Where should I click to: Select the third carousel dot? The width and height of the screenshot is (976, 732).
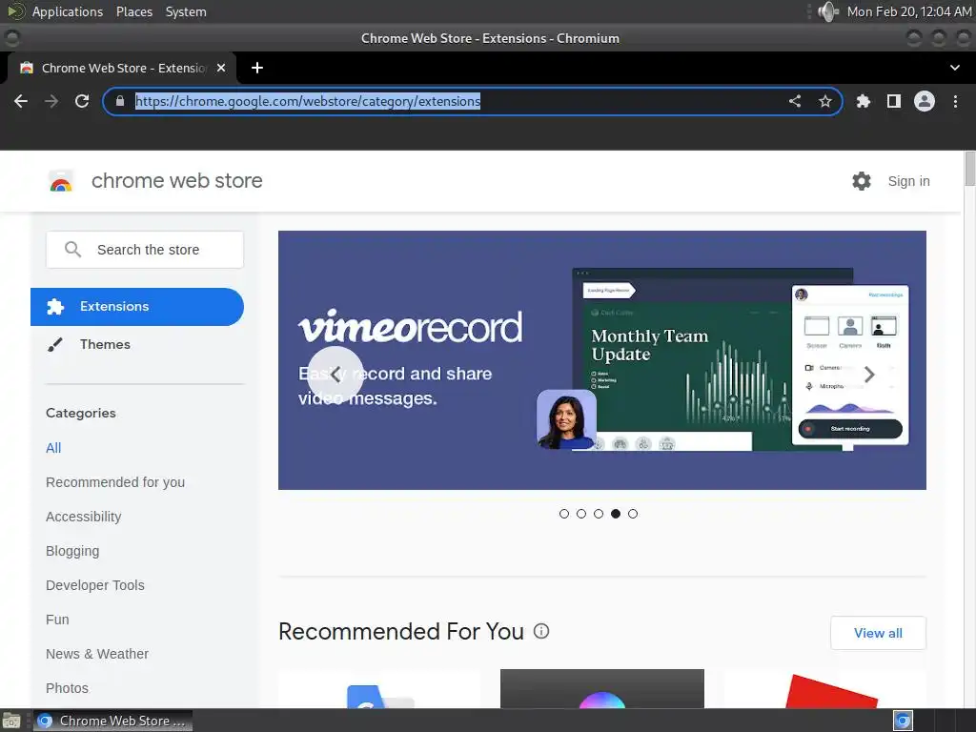(599, 514)
